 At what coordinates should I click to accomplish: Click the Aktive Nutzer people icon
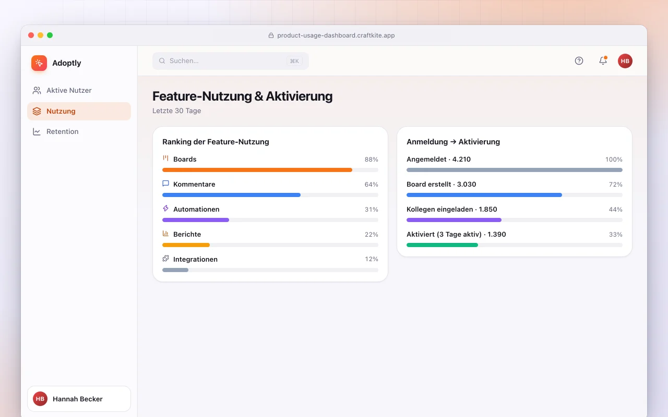pyautogui.click(x=37, y=90)
